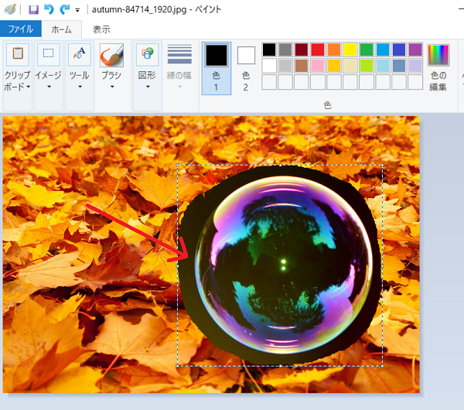464x410 pixels.
Task: Click the イメージ selection rectangle icon
Action: click(49, 54)
